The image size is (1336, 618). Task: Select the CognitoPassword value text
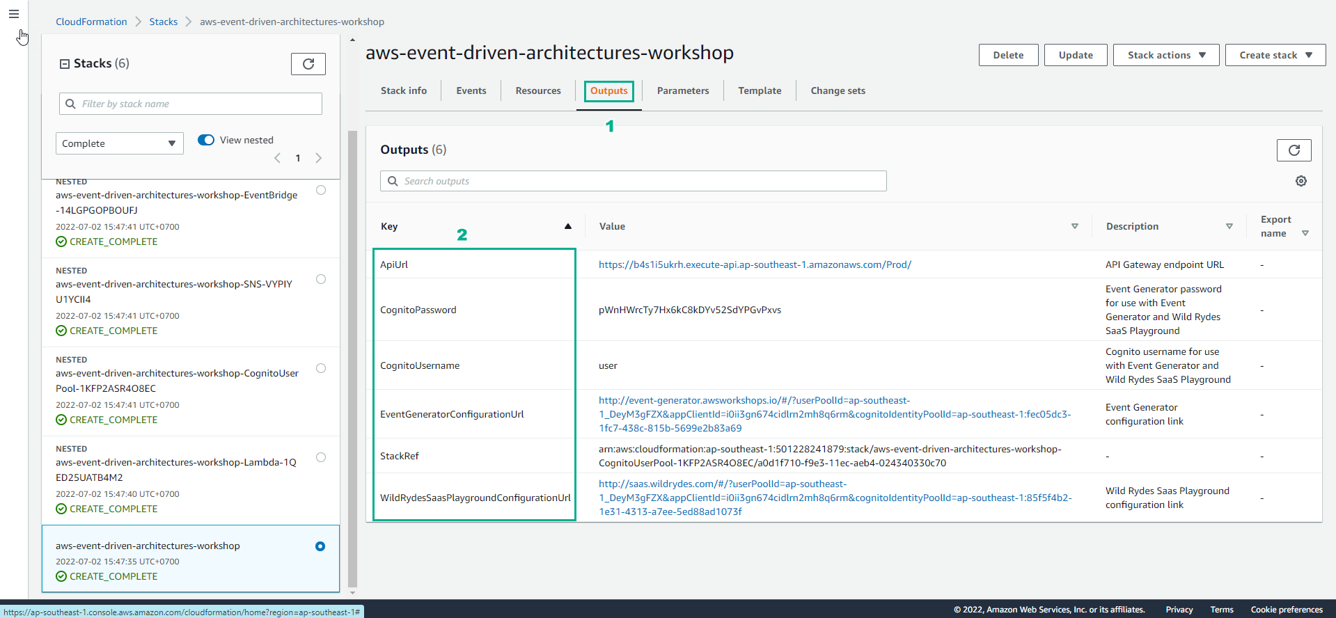pyautogui.click(x=690, y=310)
